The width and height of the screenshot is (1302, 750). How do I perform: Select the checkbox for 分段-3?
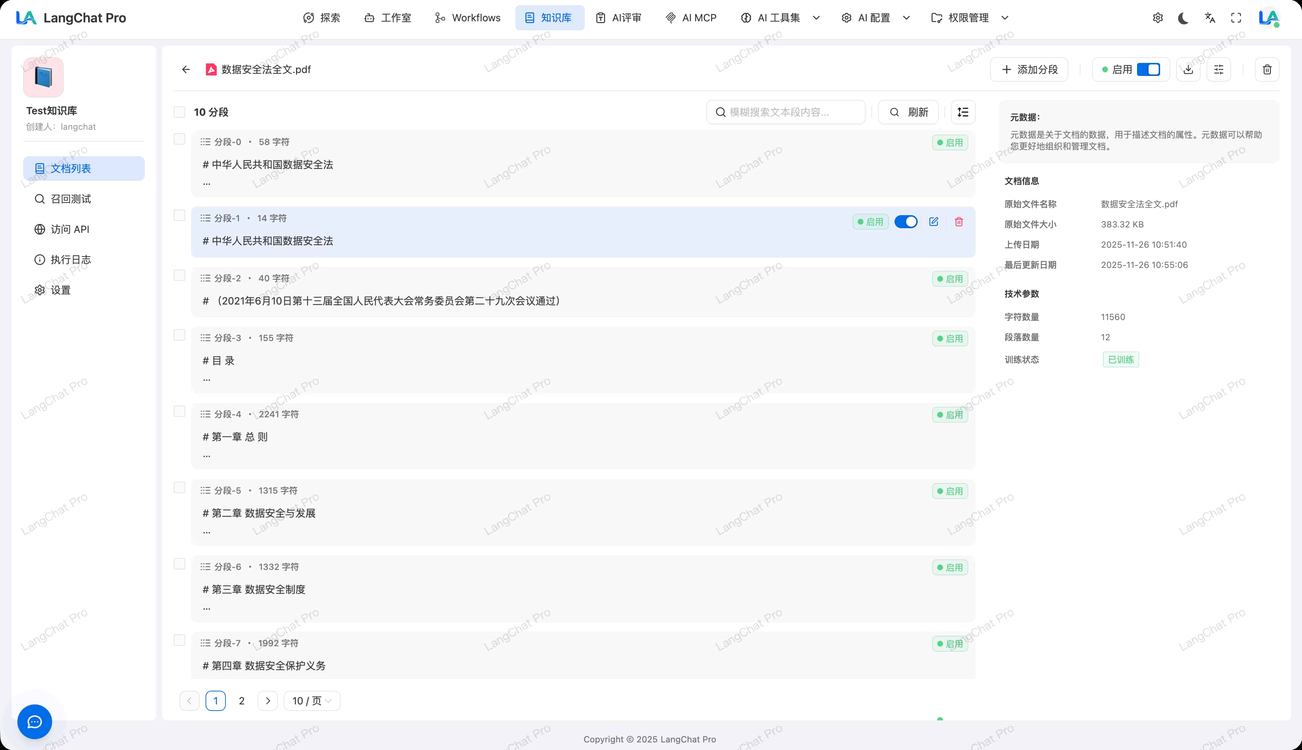point(179,335)
